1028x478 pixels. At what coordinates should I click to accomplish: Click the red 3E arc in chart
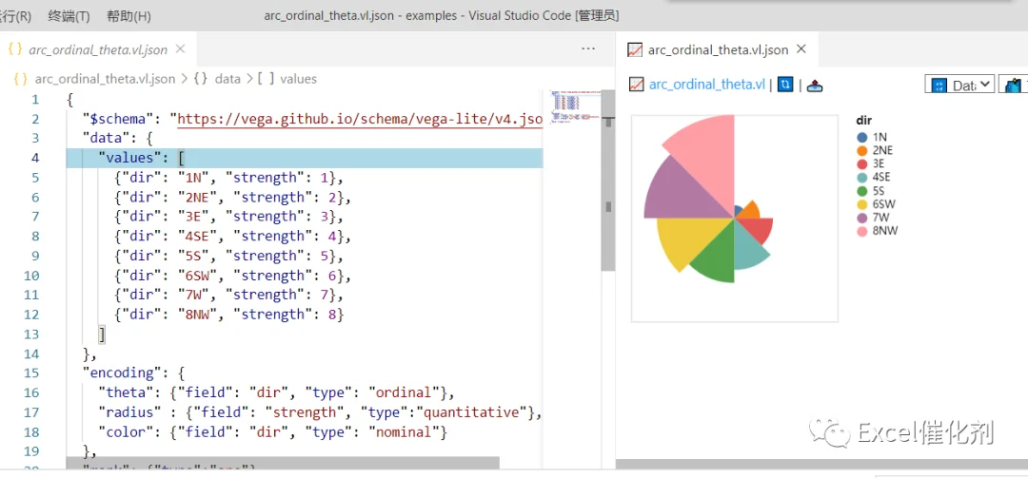click(758, 229)
